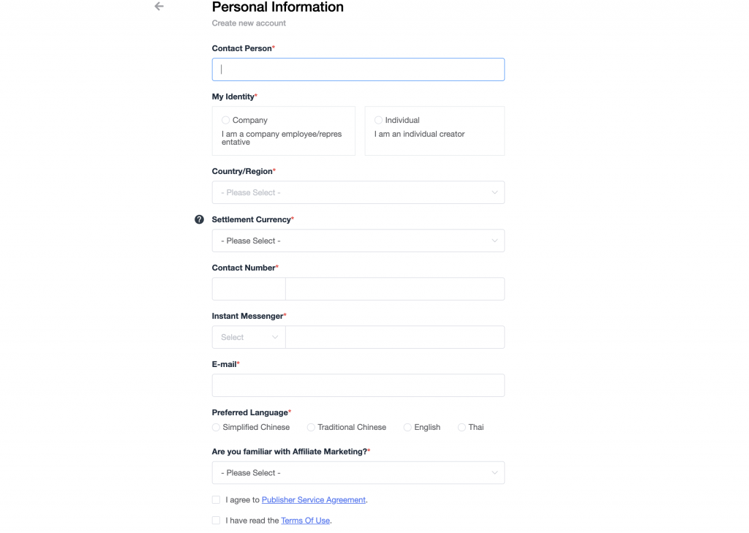
Task: Choose Traditional Chinese as preferred language
Action: (x=311, y=427)
